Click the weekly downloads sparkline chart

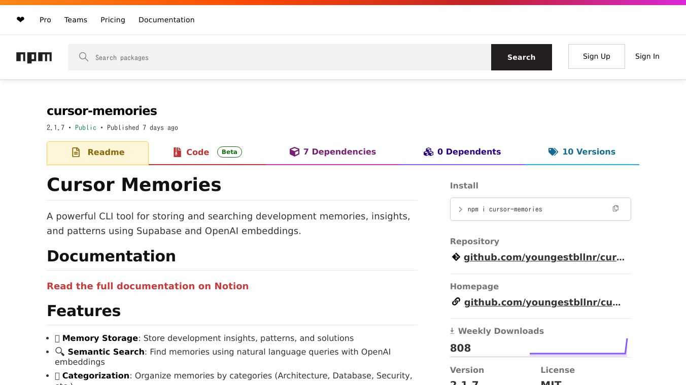point(578,347)
